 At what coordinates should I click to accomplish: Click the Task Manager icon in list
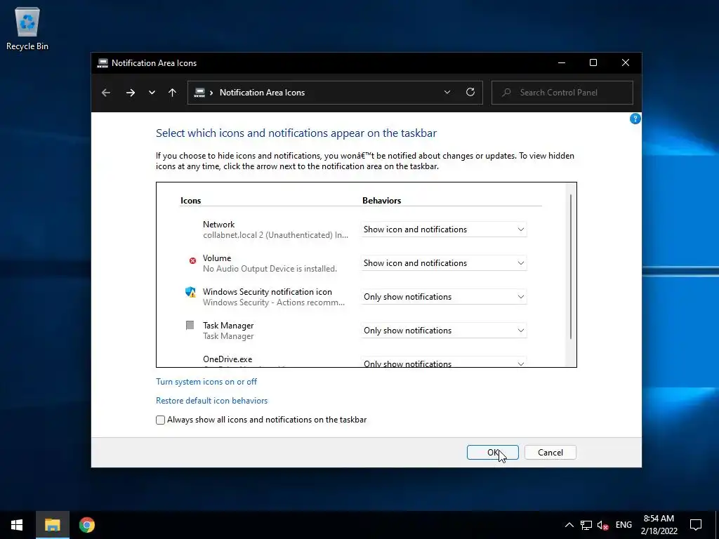tap(190, 326)
